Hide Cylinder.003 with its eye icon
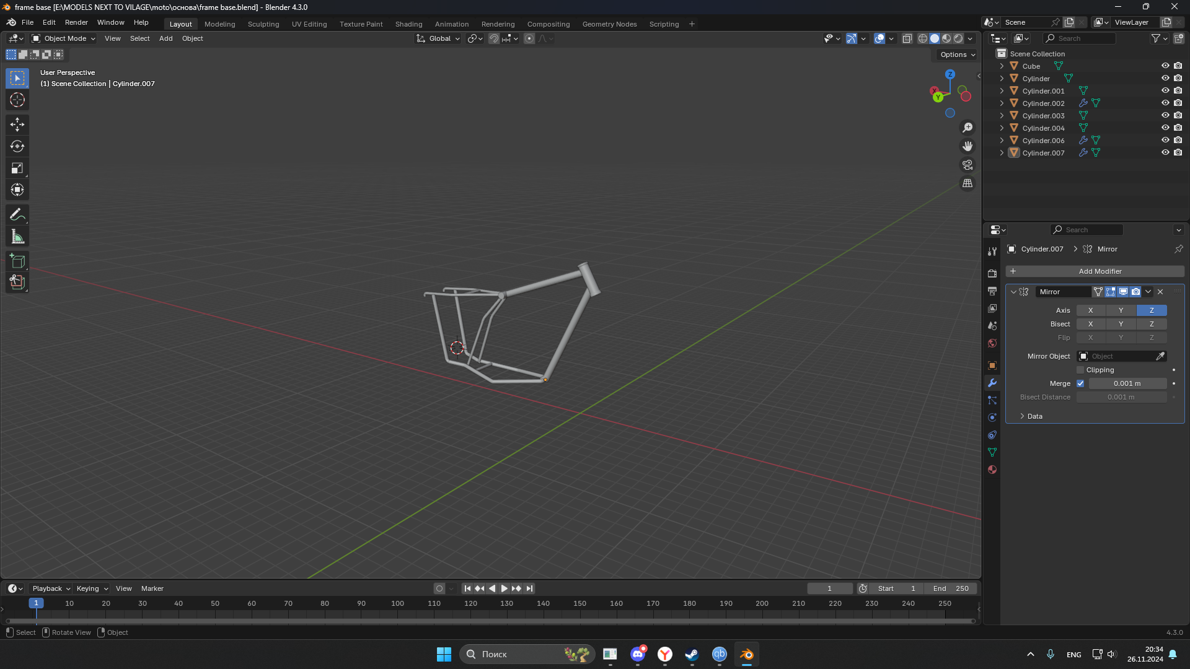The image size is (1190, 669). click(x=1165, y=115)
